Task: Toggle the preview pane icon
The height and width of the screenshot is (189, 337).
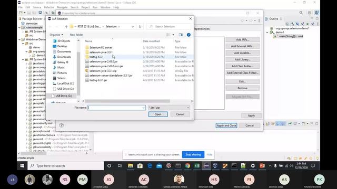Action: click(x=181, y=35)
